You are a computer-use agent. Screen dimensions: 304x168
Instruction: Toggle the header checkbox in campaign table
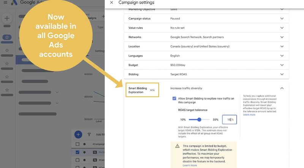coord(78,144)
